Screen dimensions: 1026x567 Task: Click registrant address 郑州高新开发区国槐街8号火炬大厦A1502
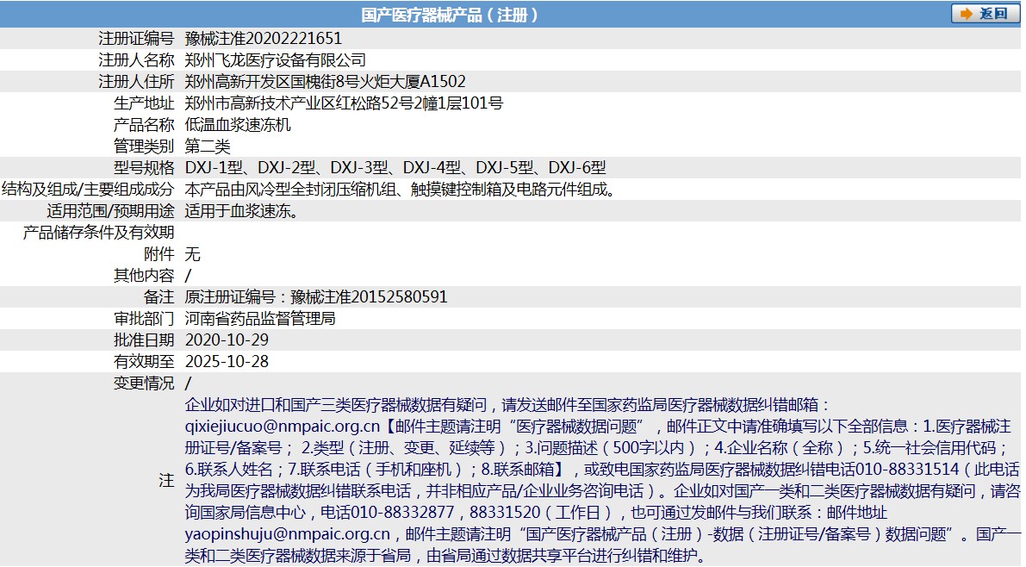pyautogui.click(x=326, y=82)
